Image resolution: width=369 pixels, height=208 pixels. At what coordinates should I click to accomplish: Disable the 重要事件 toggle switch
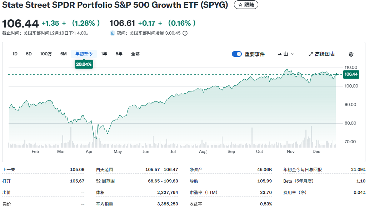point(237,54)
